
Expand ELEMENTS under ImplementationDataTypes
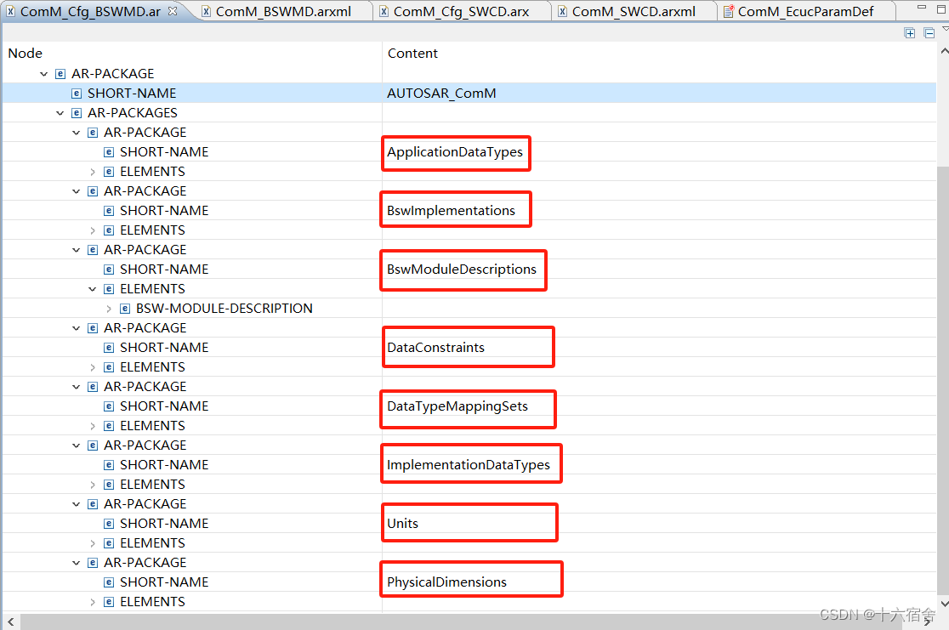click(x=93, y=485)
